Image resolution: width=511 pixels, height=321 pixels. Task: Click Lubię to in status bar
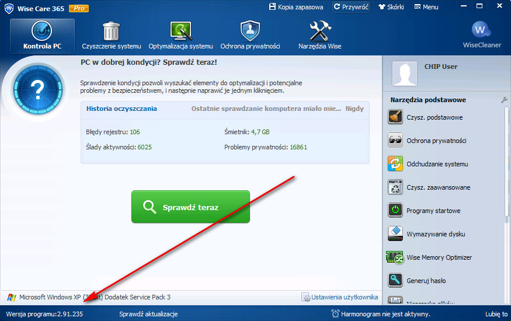pyautogui.click(x=496, y=314)
